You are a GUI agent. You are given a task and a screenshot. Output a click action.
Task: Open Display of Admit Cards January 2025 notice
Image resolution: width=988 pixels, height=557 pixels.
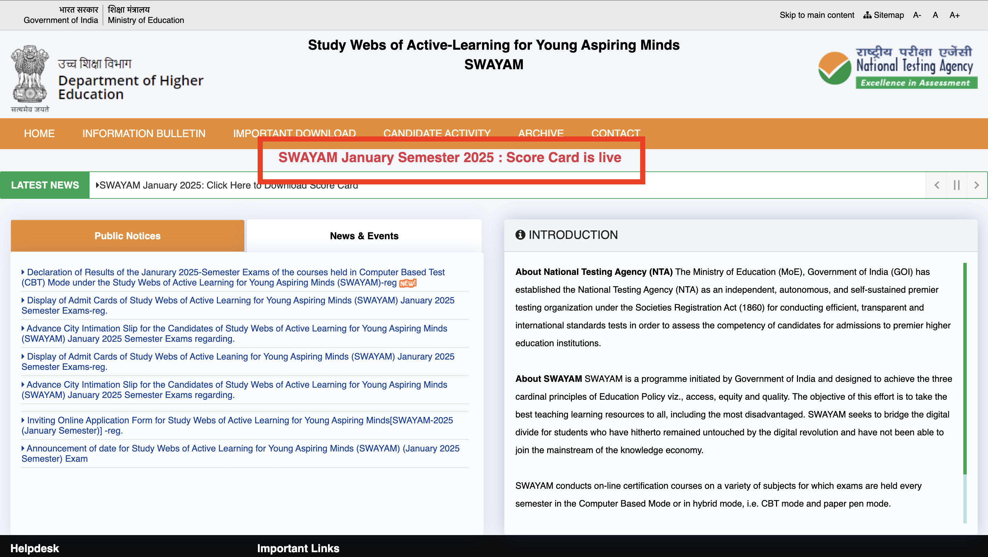click(x=238, y=305)
